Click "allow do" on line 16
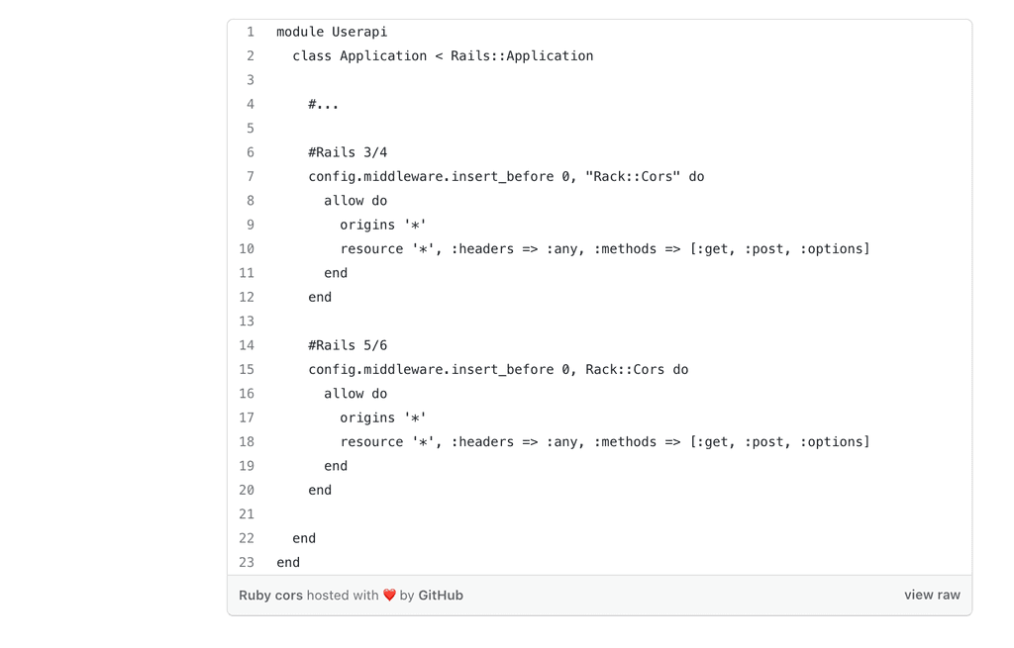The image size is (1014, 648). [x=355, y=394]
